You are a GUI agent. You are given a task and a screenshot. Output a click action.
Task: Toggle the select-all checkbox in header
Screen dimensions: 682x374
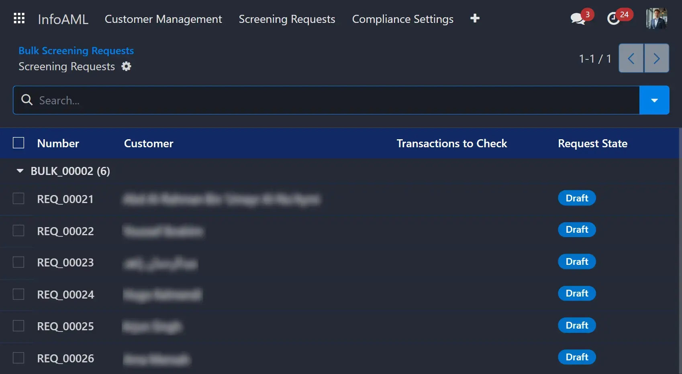point(18,143)
